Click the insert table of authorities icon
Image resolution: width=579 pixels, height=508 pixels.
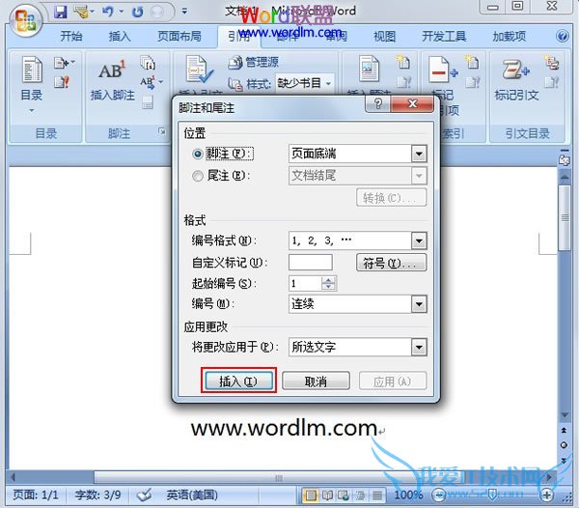552,63
